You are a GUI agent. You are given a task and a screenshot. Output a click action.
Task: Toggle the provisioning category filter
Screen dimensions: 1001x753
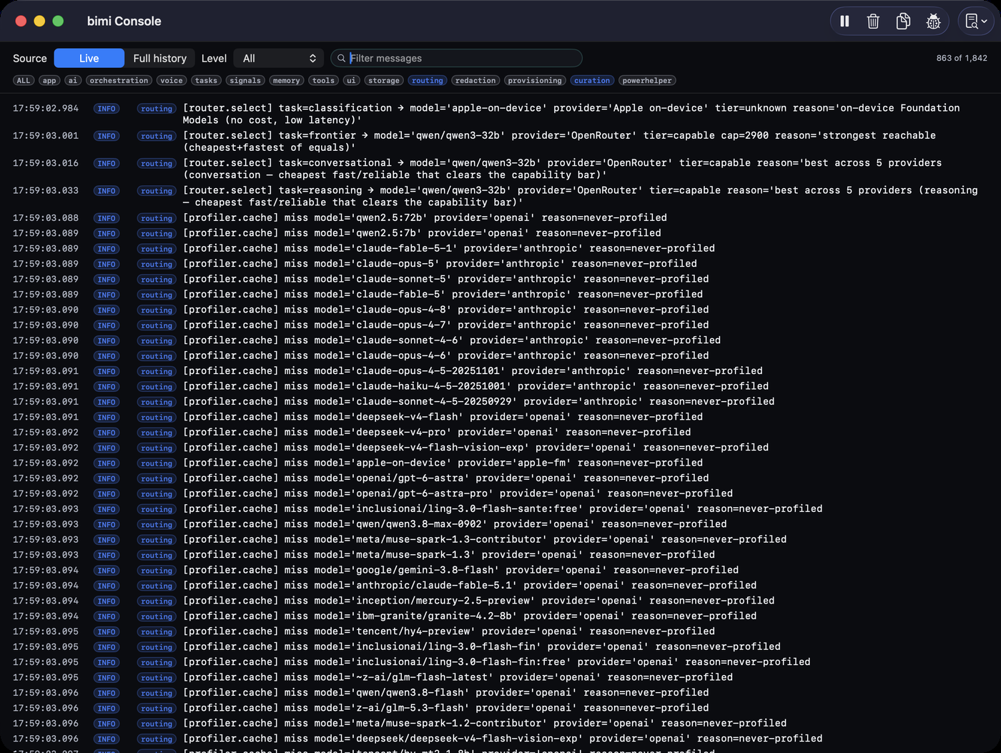click(x=535, y=81)
